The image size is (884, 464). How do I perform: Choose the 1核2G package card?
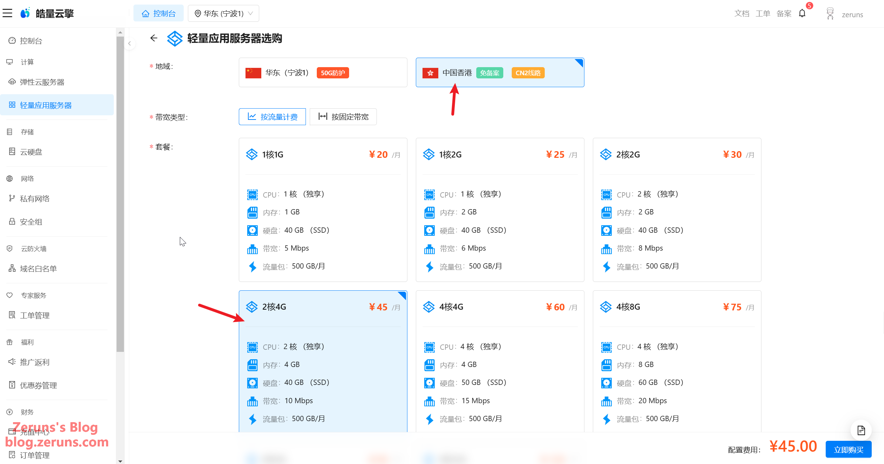(499, 210)
